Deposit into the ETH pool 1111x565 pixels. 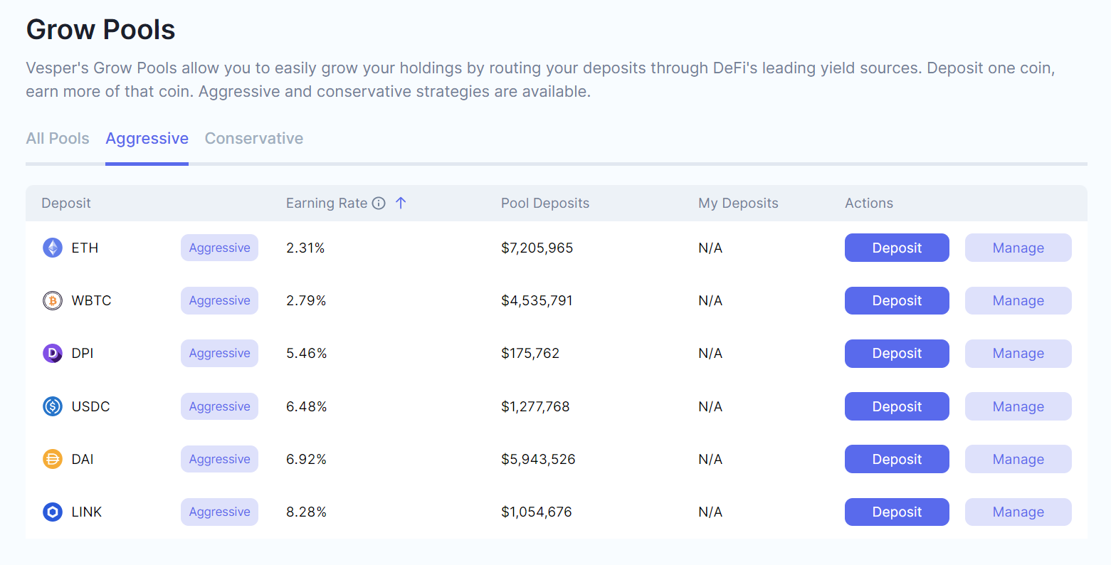click(x=897, y=248)
